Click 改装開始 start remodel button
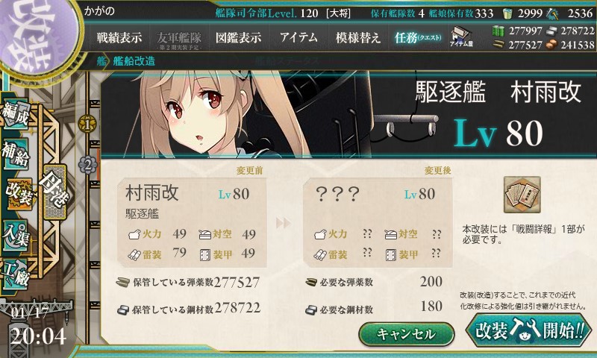This screenshot has height=358, width=597. (529, 330)
